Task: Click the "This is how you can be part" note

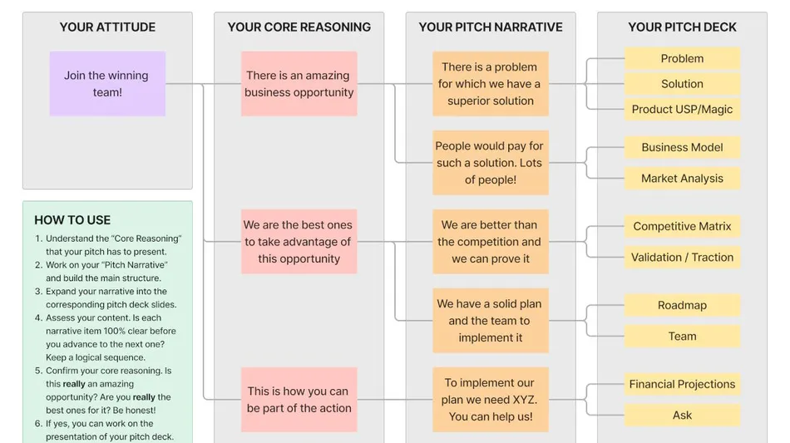Action: [299, 400]
